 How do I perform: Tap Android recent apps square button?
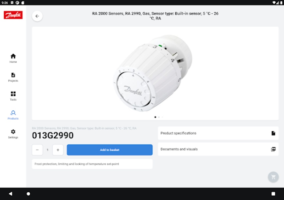(273, 194)
